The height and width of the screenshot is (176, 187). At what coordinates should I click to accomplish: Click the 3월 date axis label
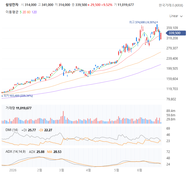(x=62, y=170)
